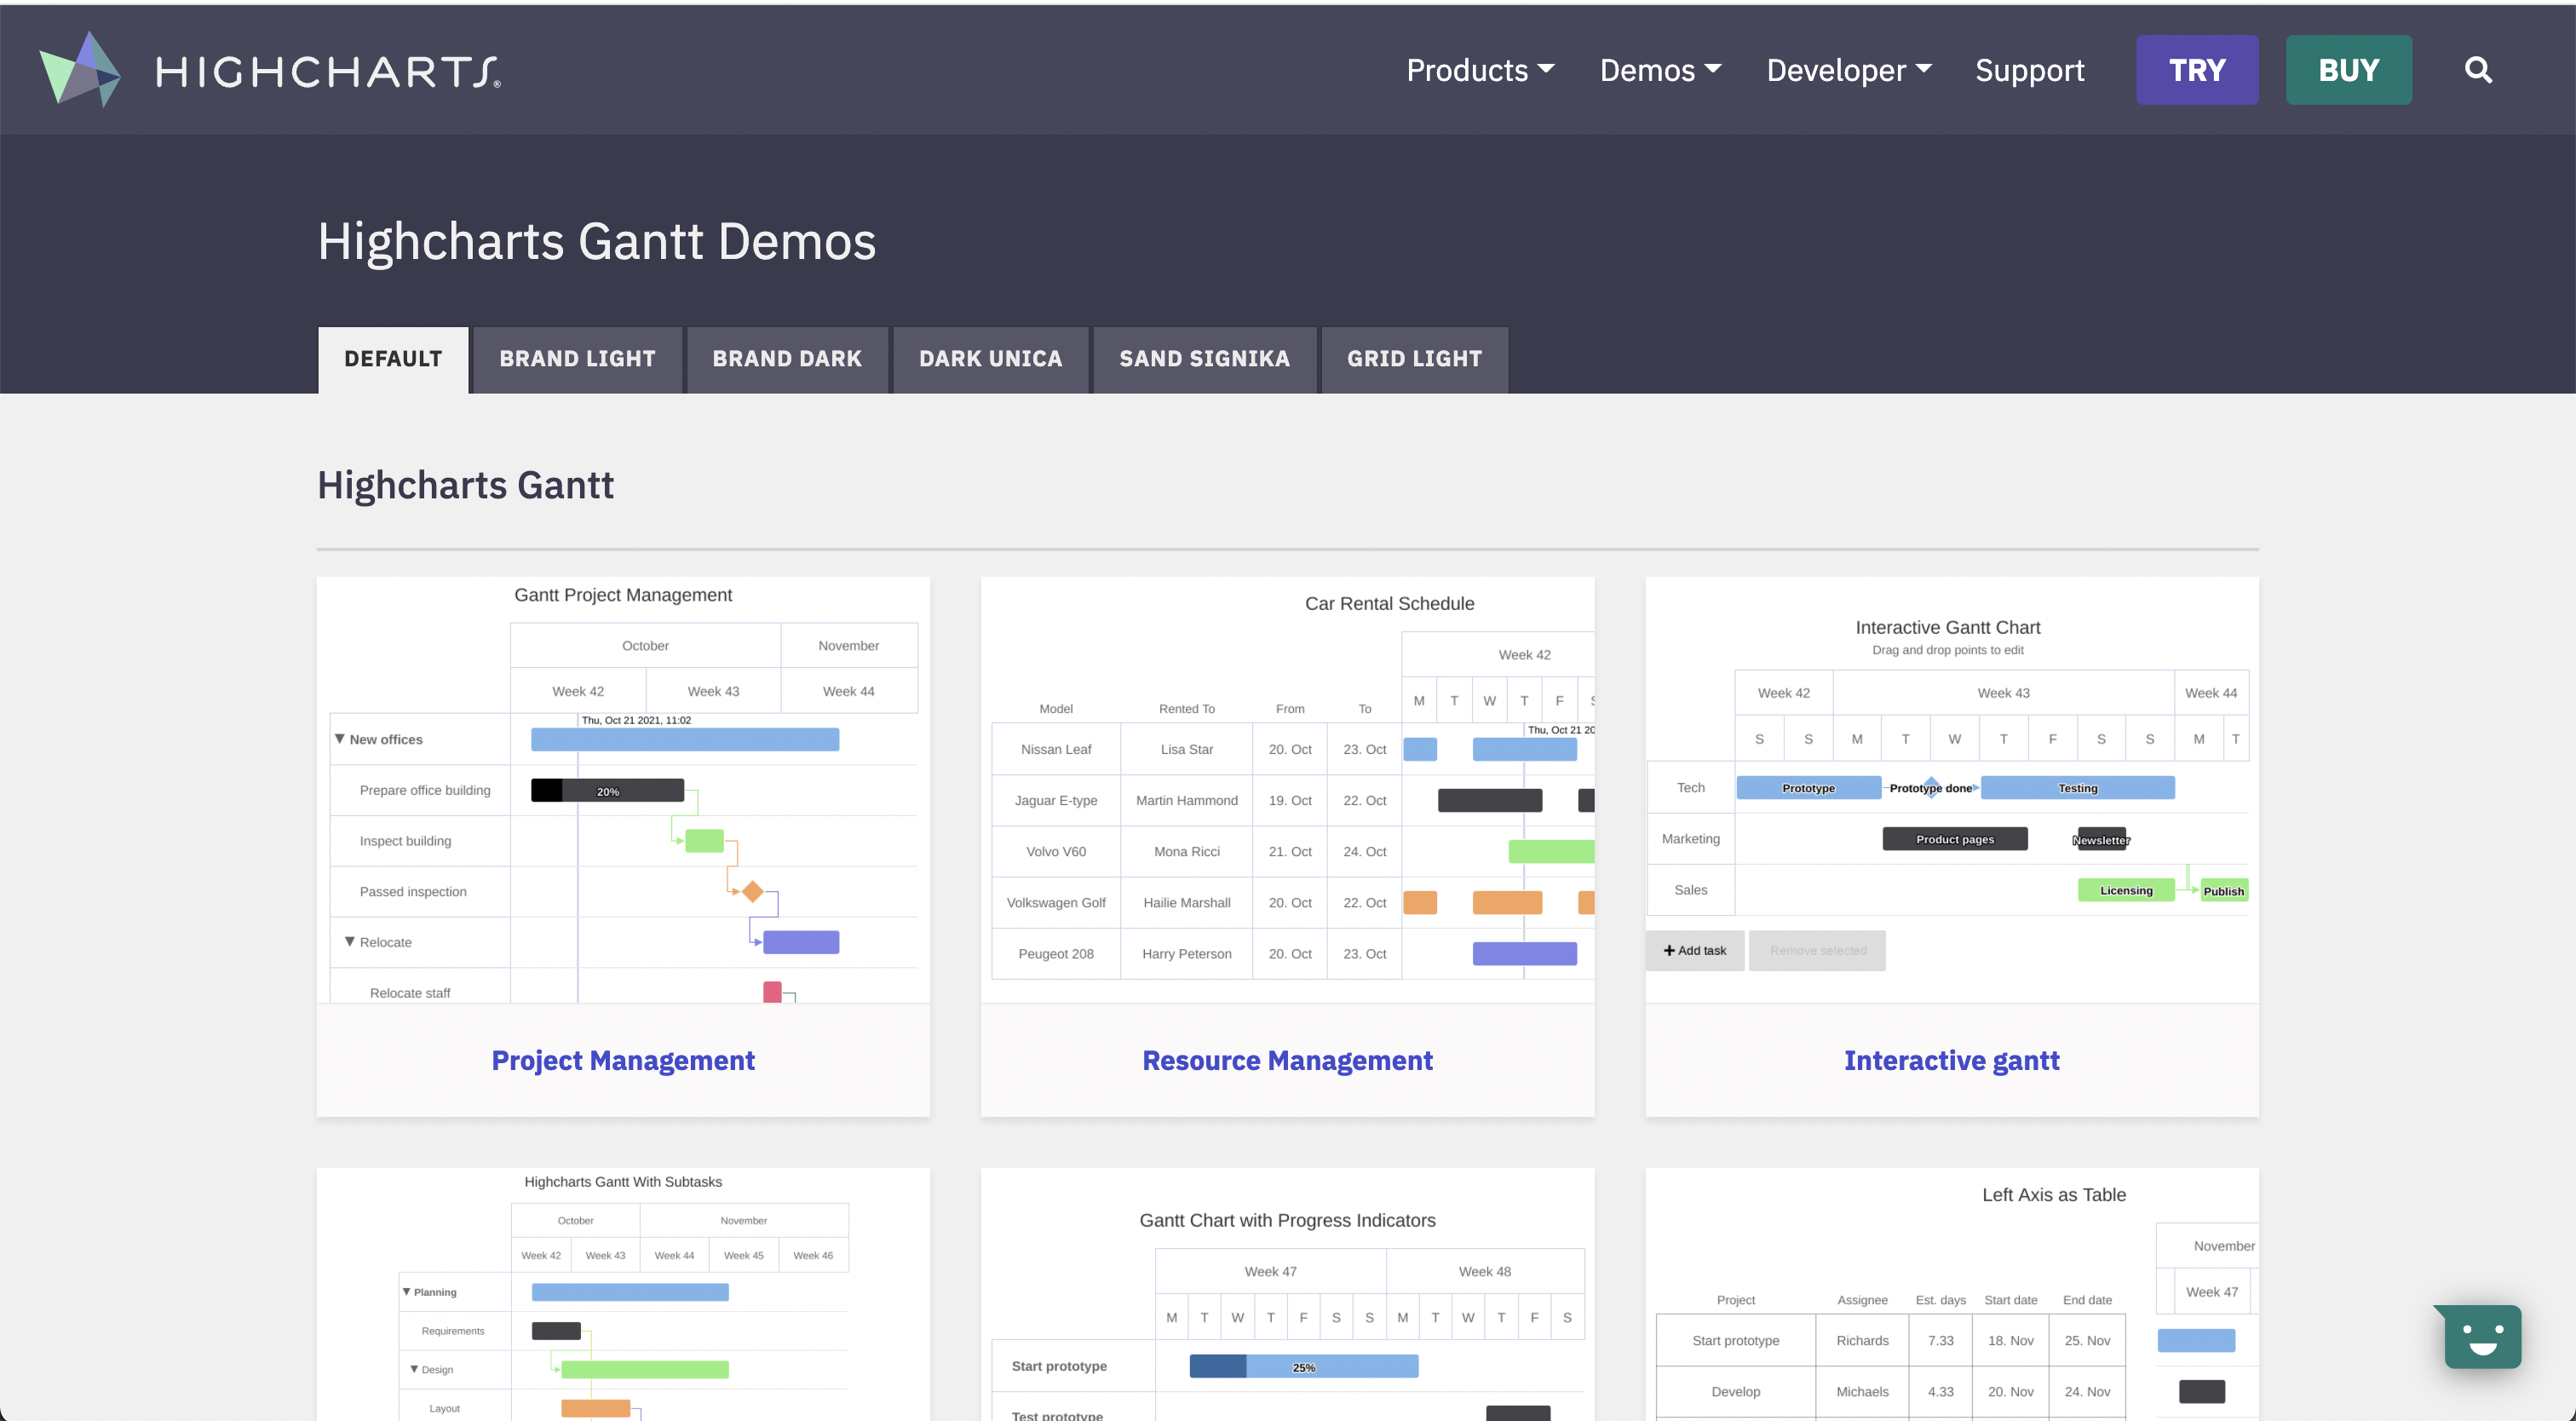This screenshot has width=2576, height=1421.
Task: Open the Project Management demo link
Action: coord(623,1060)
